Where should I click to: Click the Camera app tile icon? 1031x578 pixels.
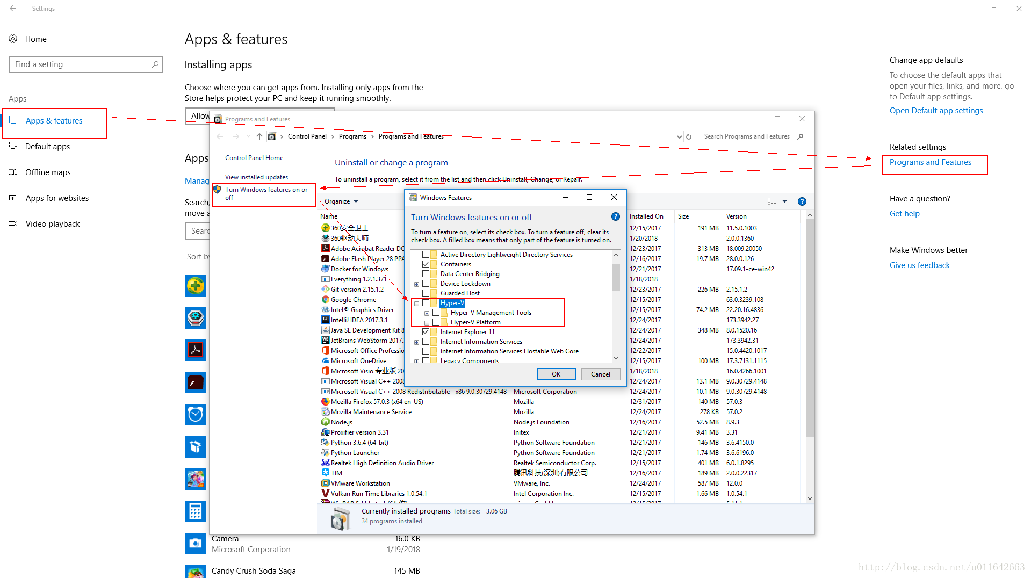click(x=196, y=544)
